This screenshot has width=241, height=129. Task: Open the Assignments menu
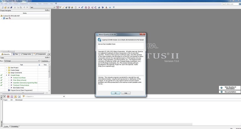(x=24, y=4)
